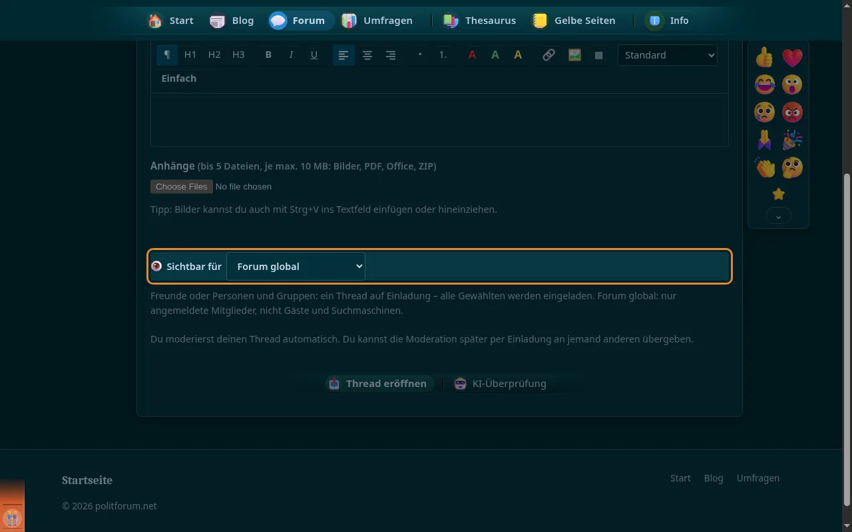Select the paragraph format button
Viewport: 852px width, 532px height.
tap(167, 55)
